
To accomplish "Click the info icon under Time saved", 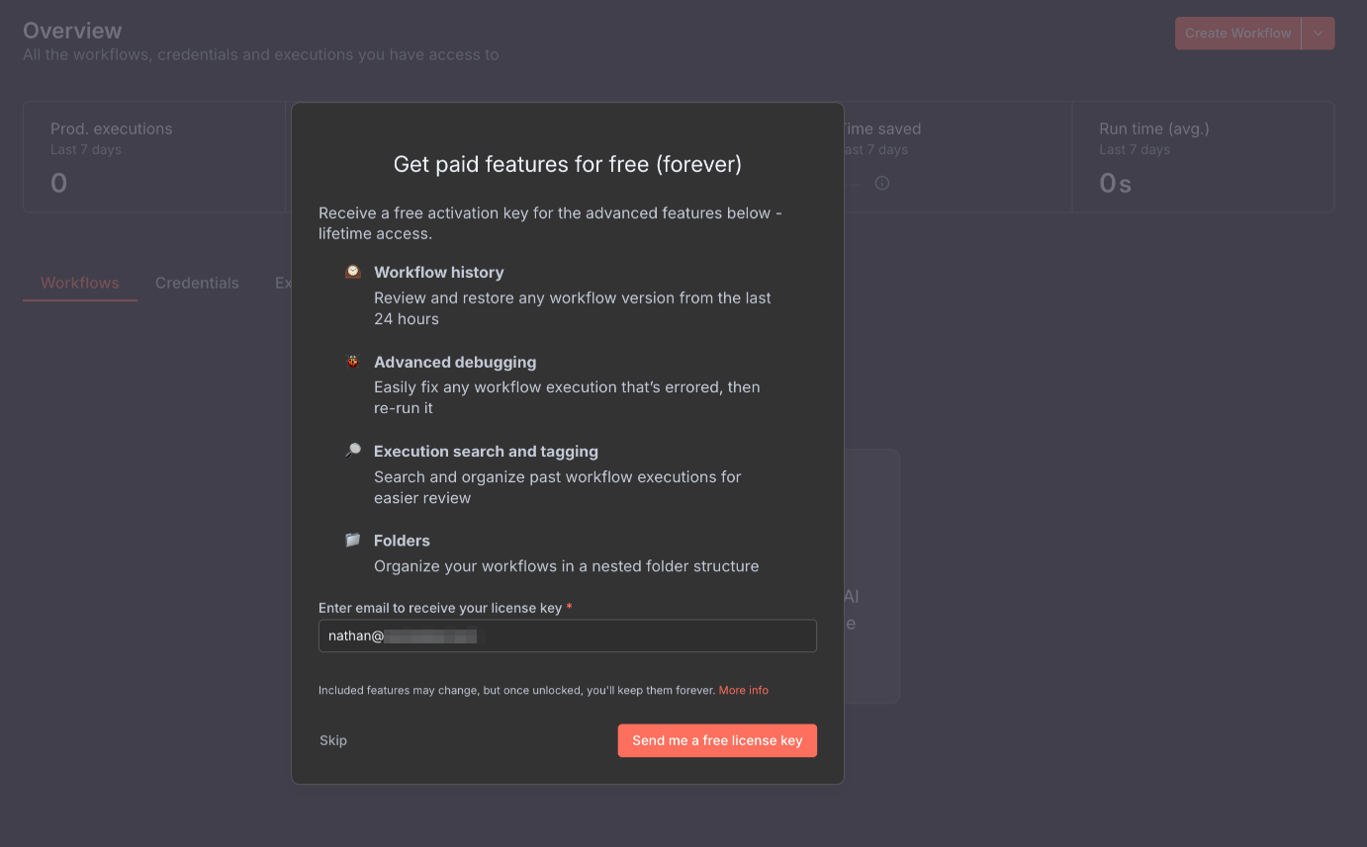I will point(882,183).
